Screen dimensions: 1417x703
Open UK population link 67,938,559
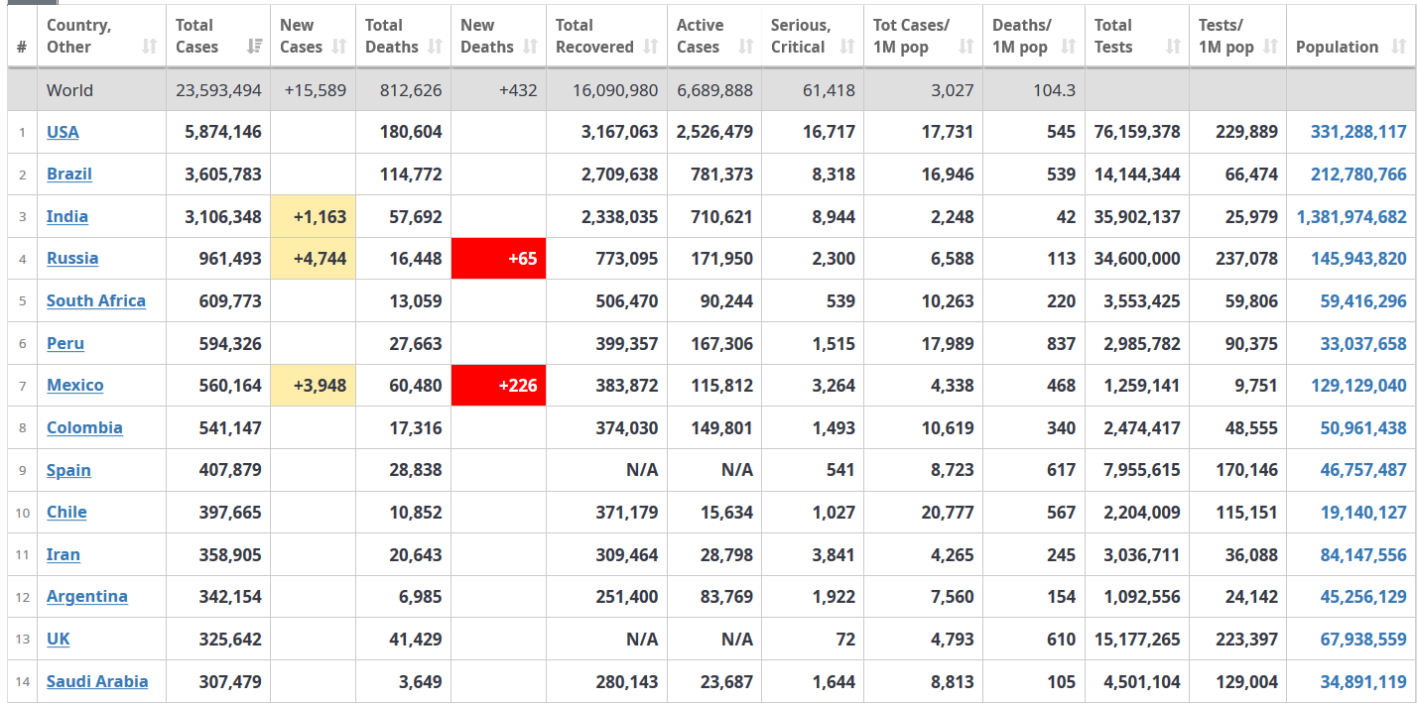tap(1363, 639)
